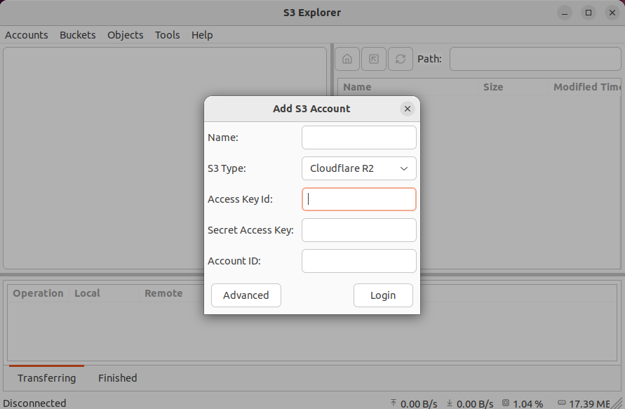
Task: Click the download speed indicator in status bar
Action: (469, 403)
